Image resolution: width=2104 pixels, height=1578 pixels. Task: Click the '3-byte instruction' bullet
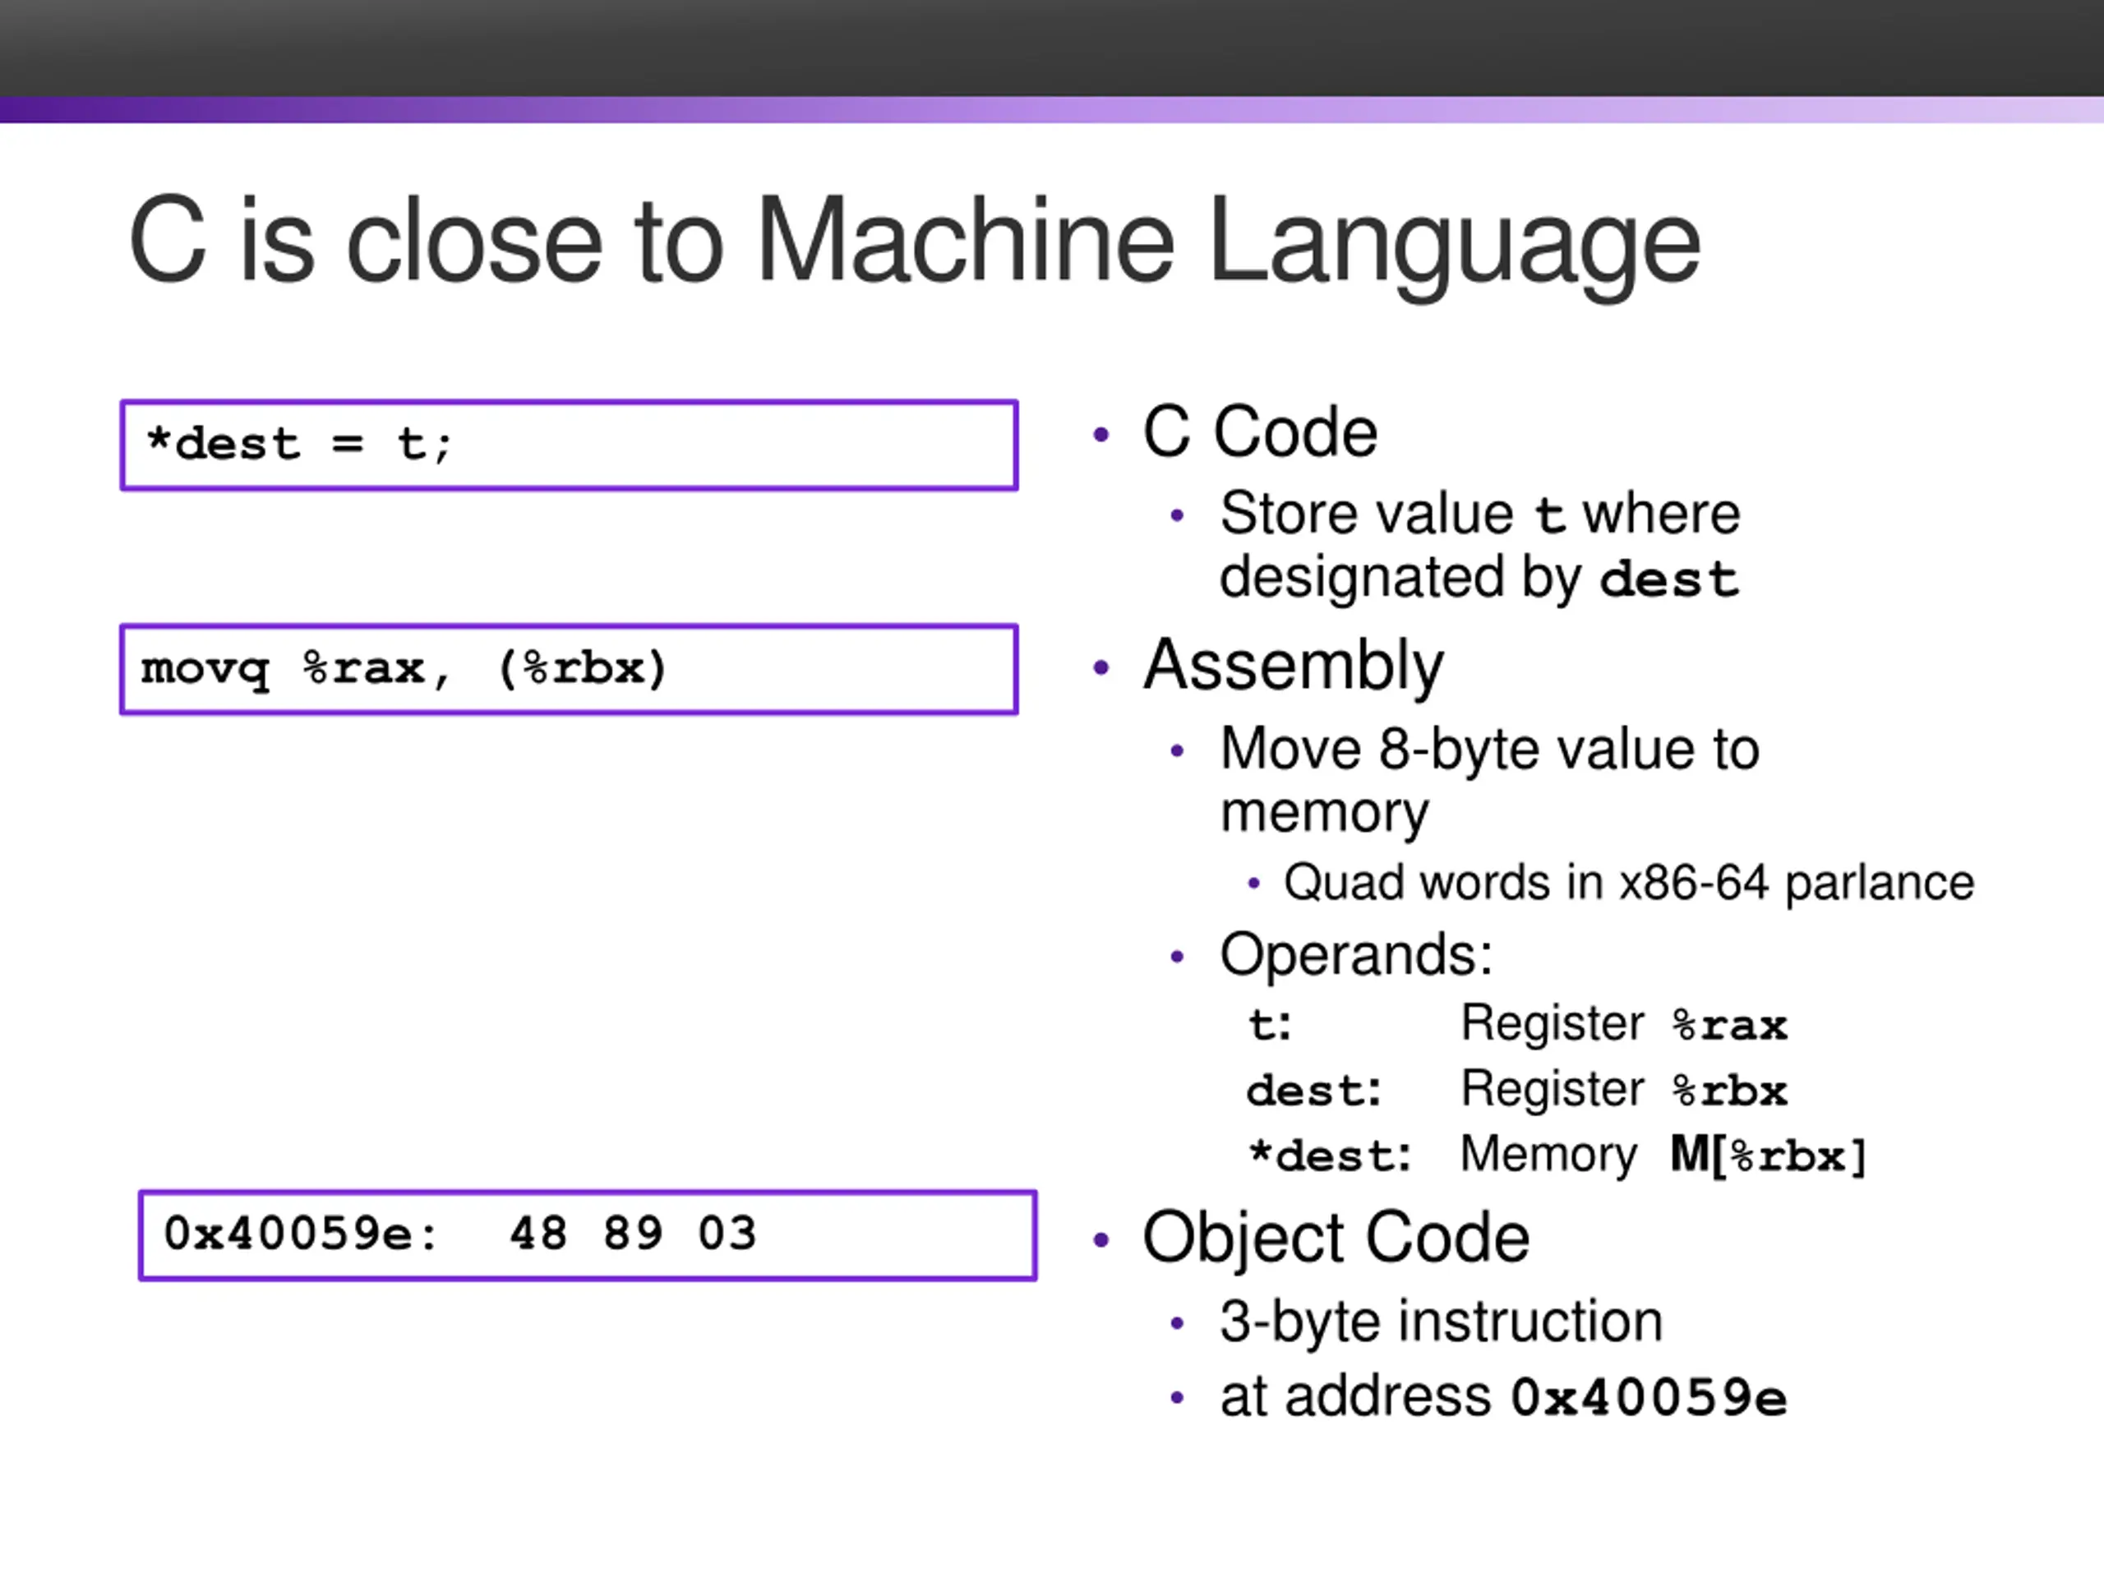tap(1441, 1322)
